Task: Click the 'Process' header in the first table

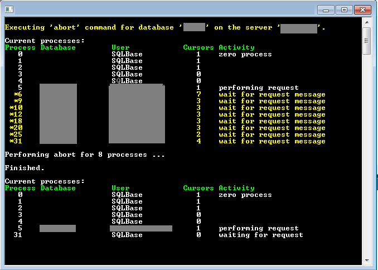Action: (20, 47)
